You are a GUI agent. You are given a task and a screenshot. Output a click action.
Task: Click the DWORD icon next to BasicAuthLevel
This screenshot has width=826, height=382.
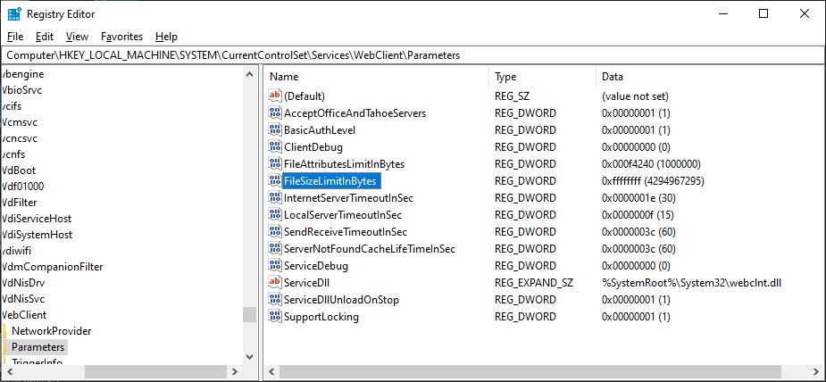pyautogui.click(x=275, y=130)
